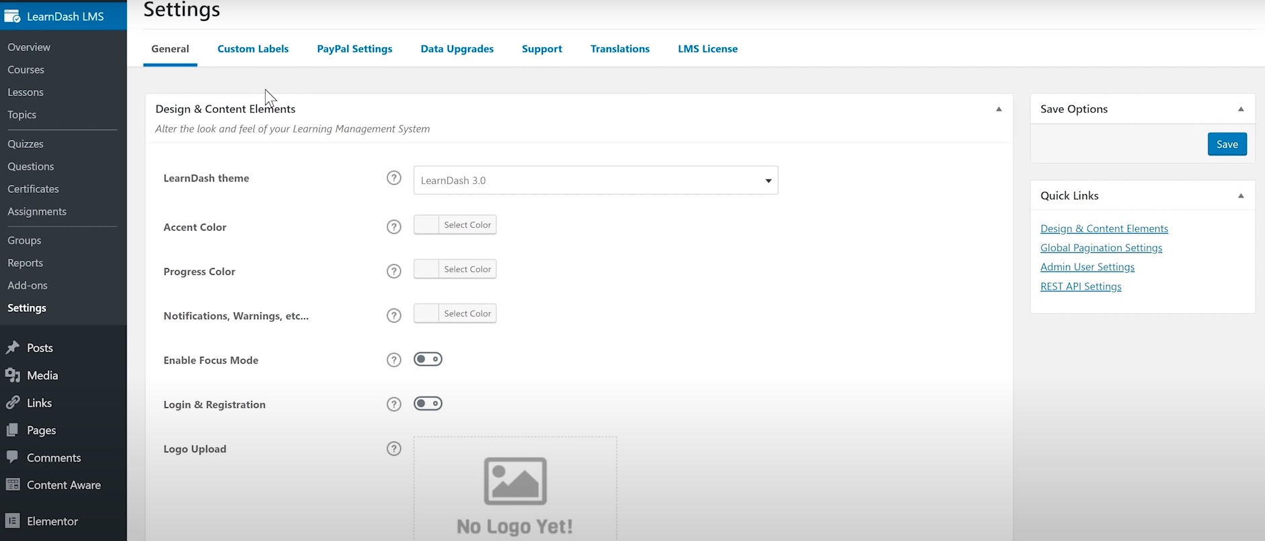Click the Logo Upload image placeholder
The height and width of the screenshot is (541, 1265).
click(515, 489)
